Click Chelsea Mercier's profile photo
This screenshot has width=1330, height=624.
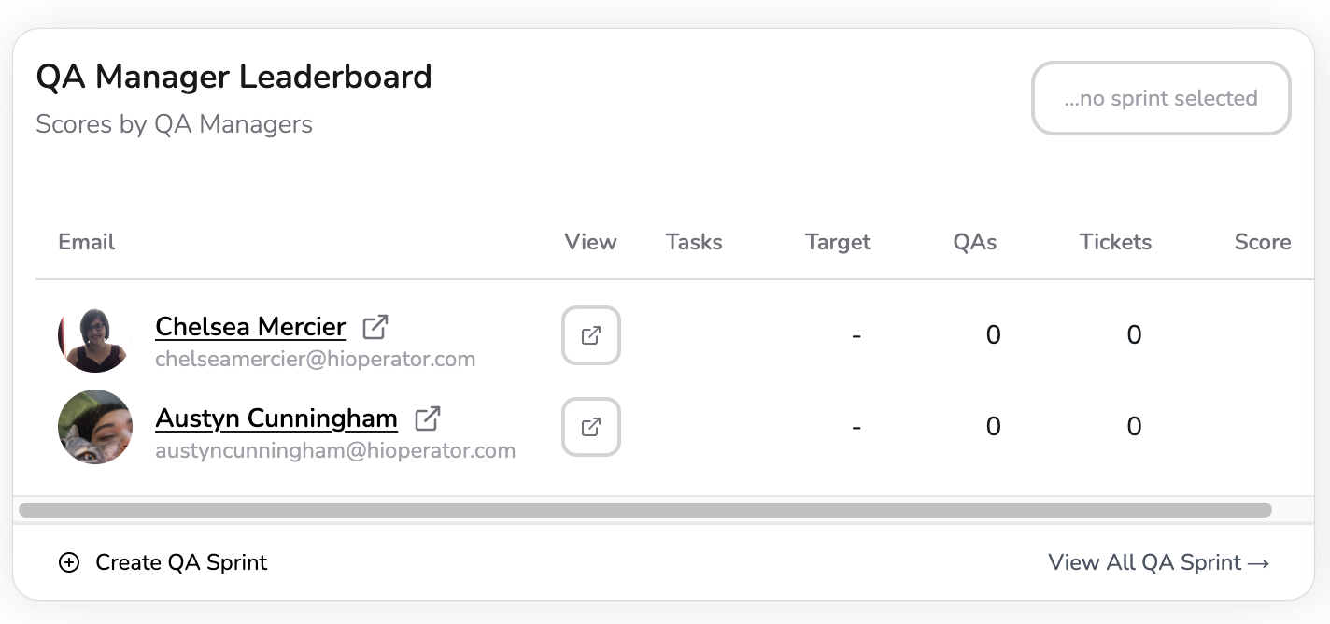[94, 335]
